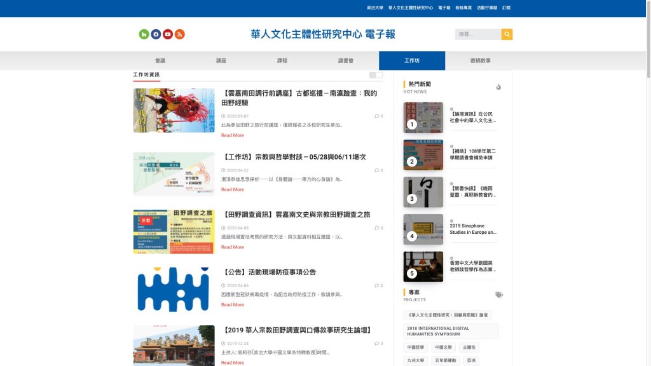The width and height of the screenshot is (651, 366).
Task: Click the search input field
Action: point(477,34)
